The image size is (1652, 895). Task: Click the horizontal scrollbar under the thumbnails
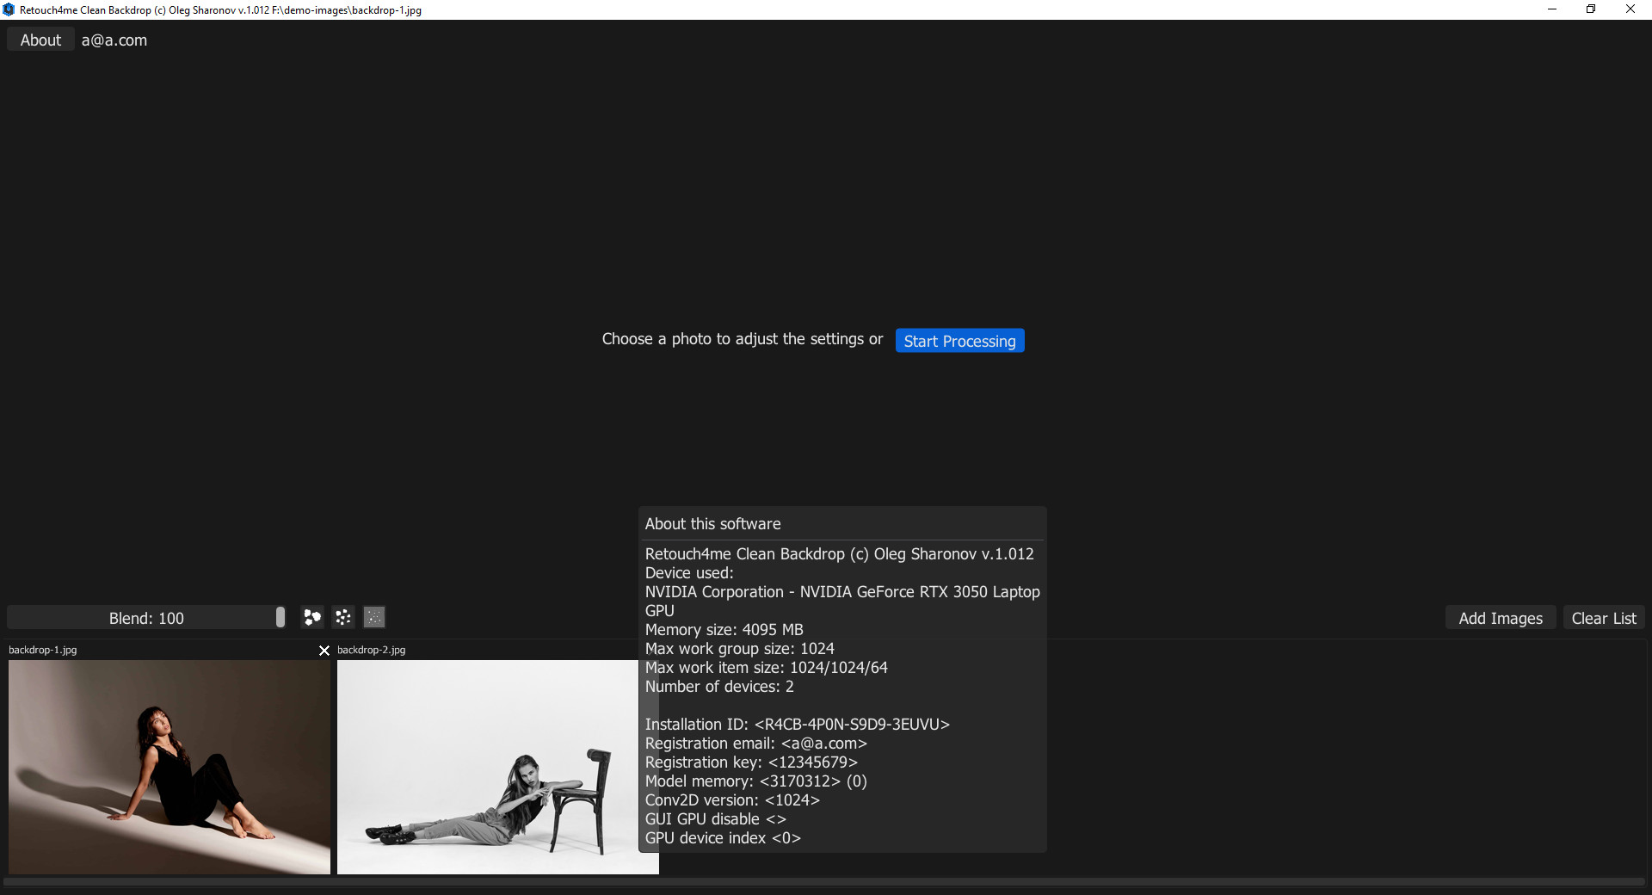[824, 882]
